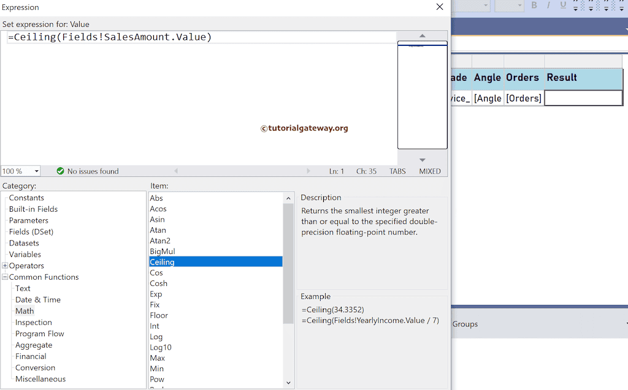Click the Item list scroll down arrow

click(x=288, y=383)
